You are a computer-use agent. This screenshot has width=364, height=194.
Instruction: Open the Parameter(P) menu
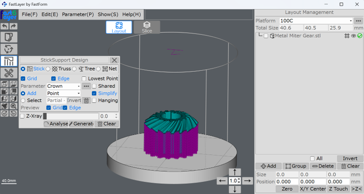click(x=78, y=14)
